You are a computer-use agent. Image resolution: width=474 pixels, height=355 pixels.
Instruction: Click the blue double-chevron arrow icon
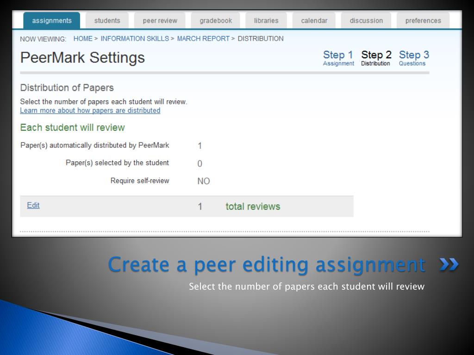(x=449, y=264)
